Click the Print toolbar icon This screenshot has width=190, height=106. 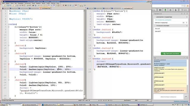(x=17, y=5)
